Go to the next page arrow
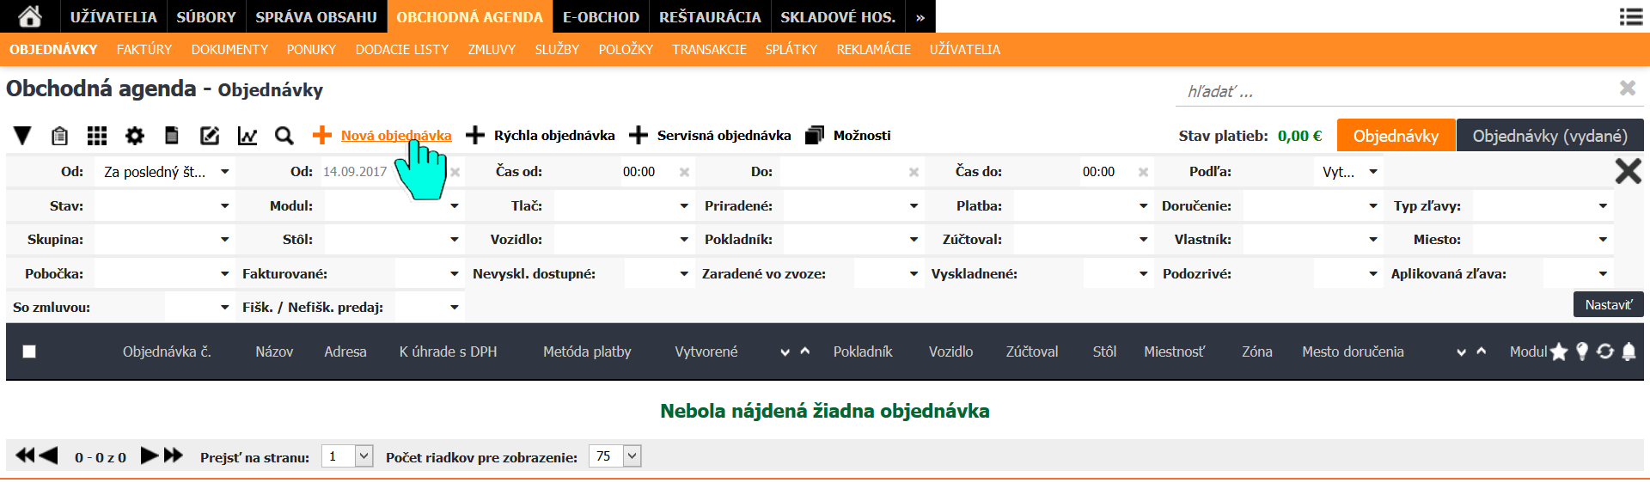 pos(150,455)
